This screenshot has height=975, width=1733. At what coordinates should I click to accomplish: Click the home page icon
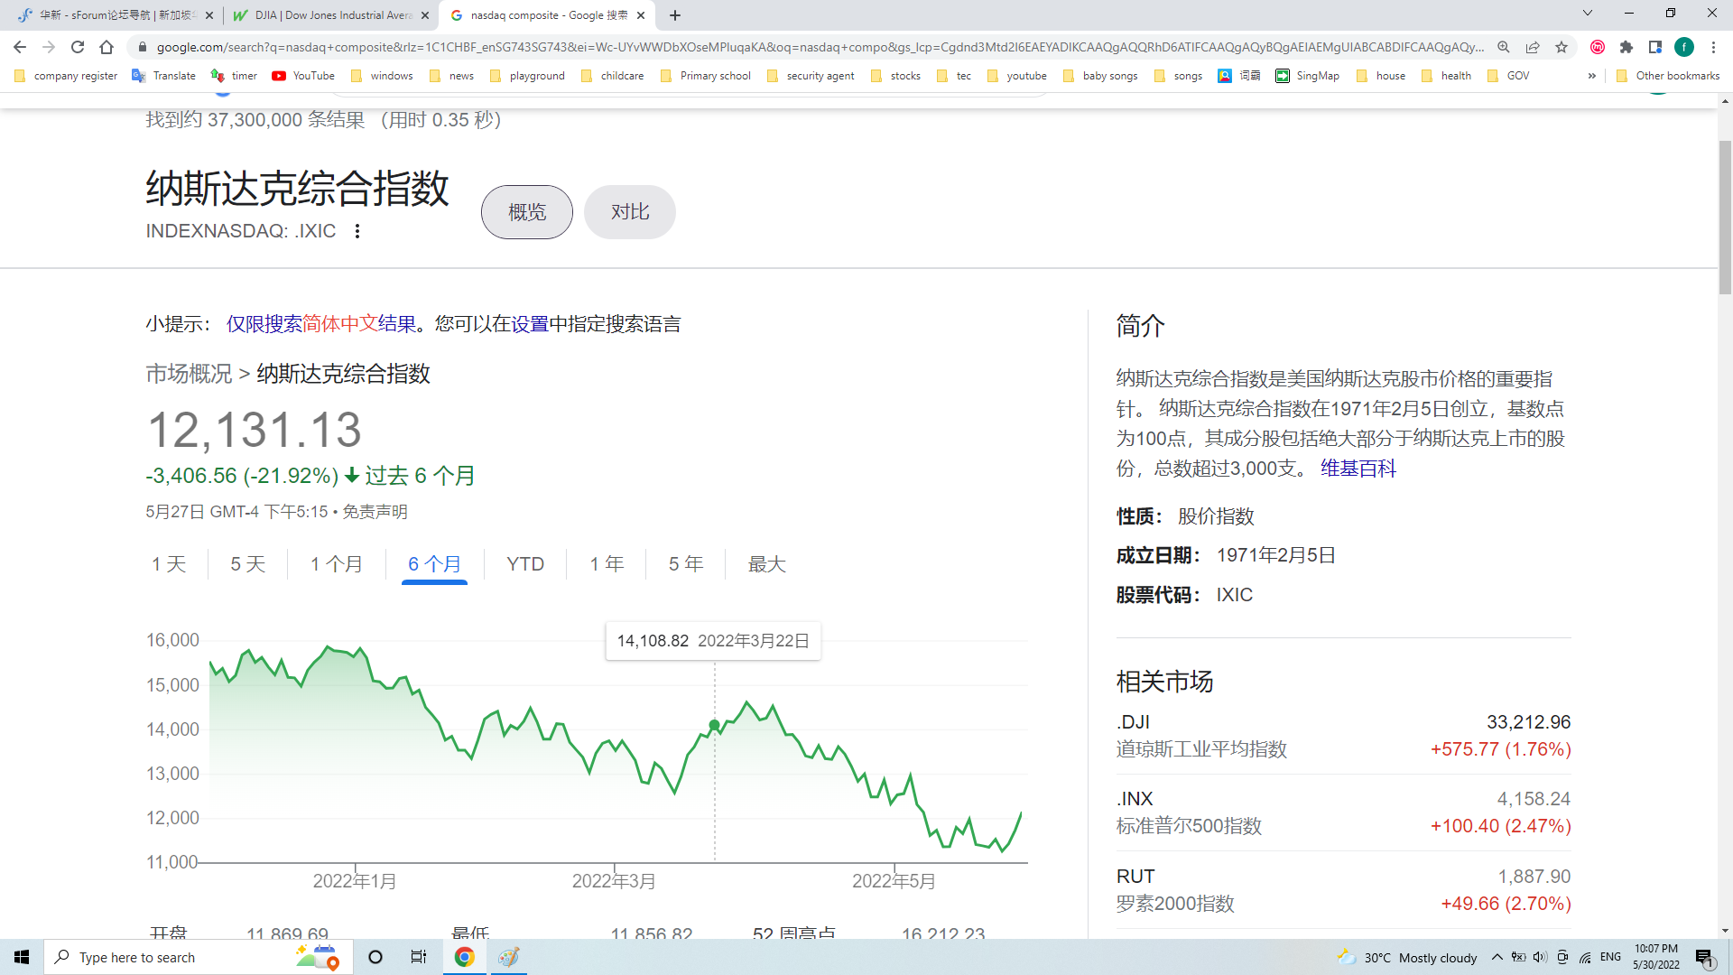point(107,47)
